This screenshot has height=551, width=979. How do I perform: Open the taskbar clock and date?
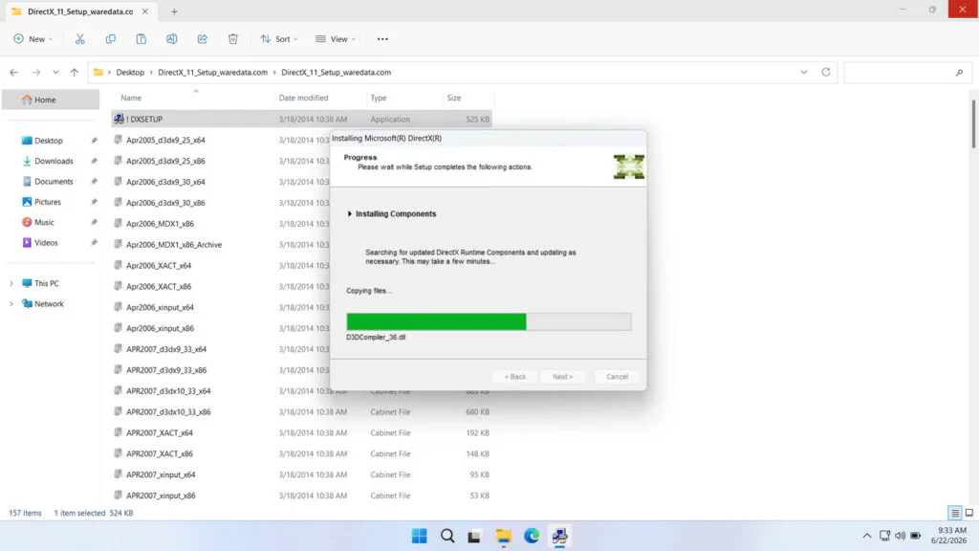point(948,536)
